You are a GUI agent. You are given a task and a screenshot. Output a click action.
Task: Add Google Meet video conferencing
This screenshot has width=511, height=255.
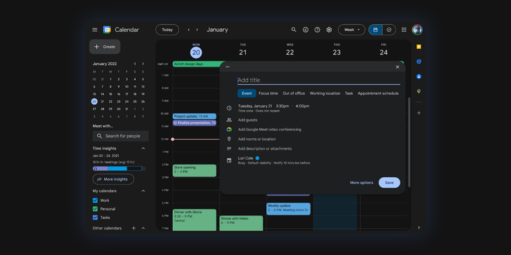click(x=269, y=130)
